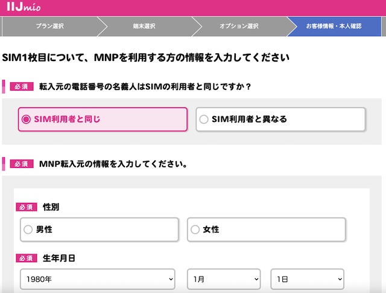This screenshot has height=293, width=386.
Task: Go to the プラン選択 step
Action: coord(50,27)
